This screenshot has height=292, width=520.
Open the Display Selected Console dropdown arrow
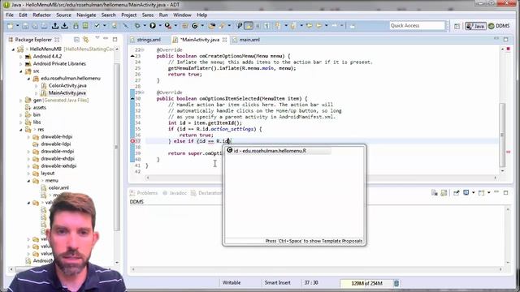[x=473, y=193]
